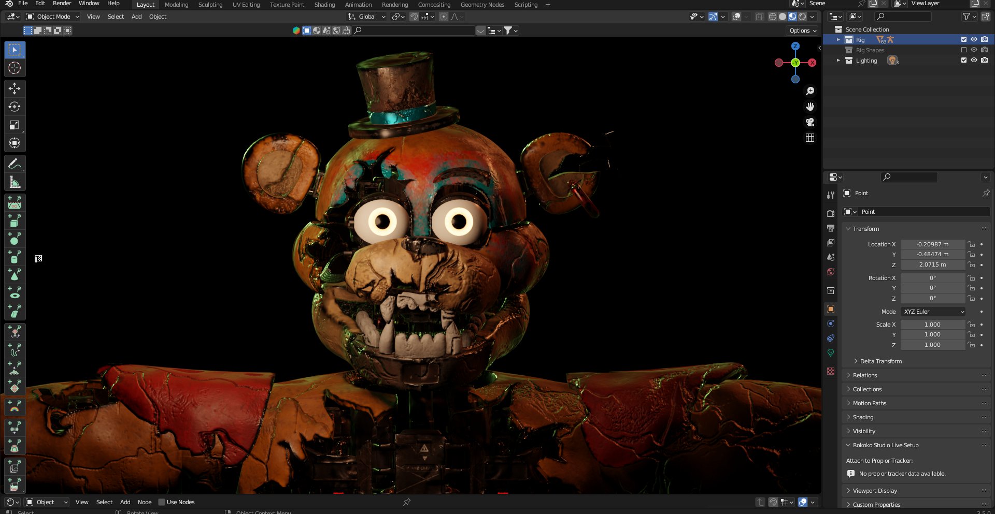995x514 pixels.
Task: Click the Location Z value field
Action: [x=933, y=265]
